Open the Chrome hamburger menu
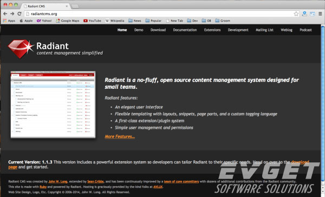Viewport: 325px width, 197px height. tap(320, 14)
